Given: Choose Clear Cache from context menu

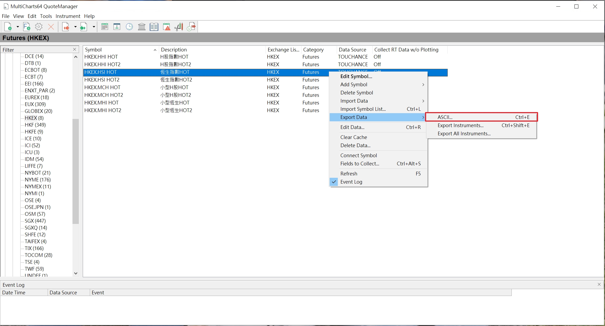Looking at the screenshot, I should [x=353, y=137].
